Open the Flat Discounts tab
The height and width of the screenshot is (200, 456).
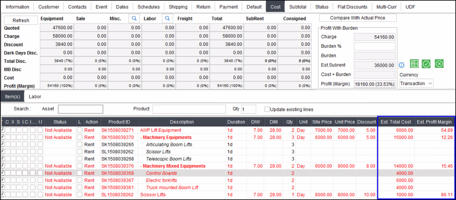click(x=352, y=7)
